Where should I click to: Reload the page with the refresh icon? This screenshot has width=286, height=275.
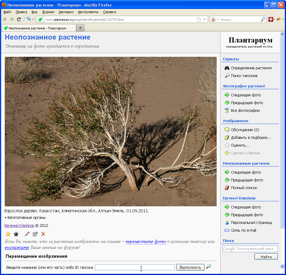[19, 19]
